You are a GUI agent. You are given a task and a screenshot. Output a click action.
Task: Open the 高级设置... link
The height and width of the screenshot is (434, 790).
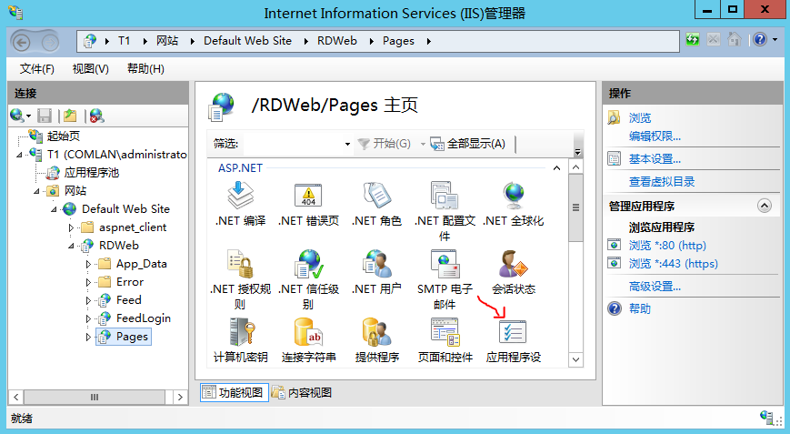click(x=655, y=287)
